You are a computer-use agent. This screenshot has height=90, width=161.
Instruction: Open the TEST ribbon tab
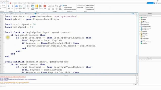coord(25,3)
